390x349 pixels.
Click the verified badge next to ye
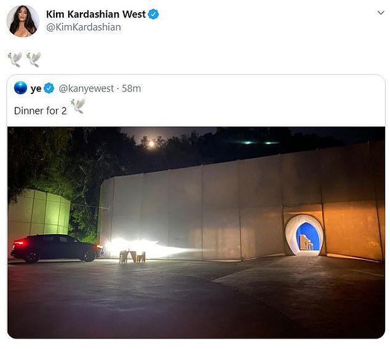(x=49, y=88)
